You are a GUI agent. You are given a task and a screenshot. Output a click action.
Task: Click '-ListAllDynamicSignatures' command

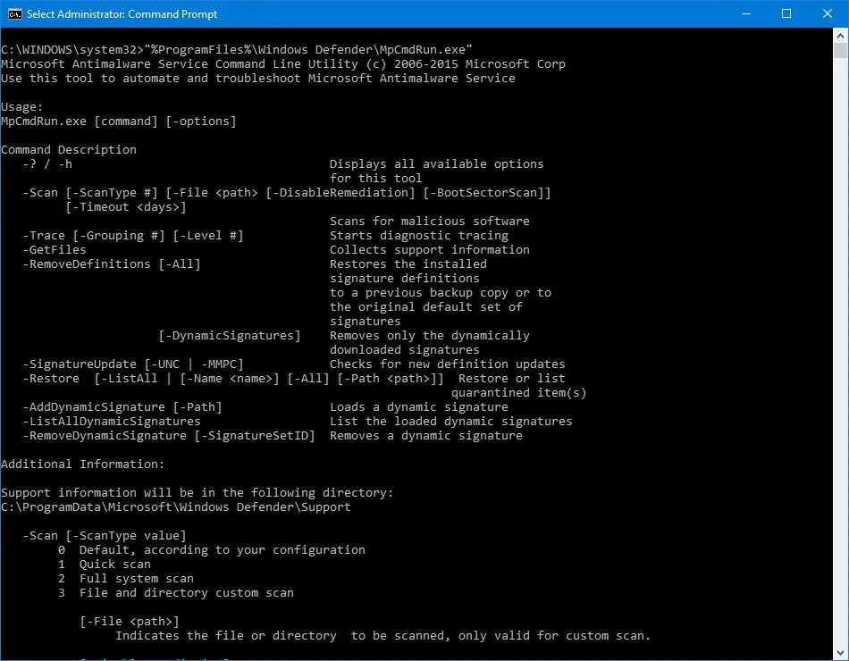pyautogui.click(x=112, y=422)
